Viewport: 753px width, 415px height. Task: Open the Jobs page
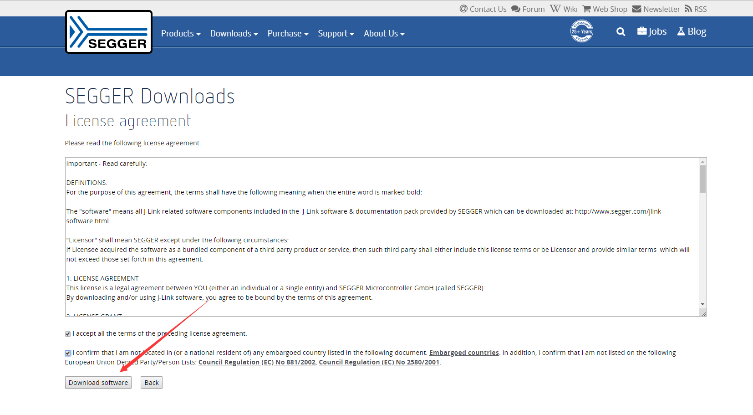pyautogui.click(x=657, y=31)
